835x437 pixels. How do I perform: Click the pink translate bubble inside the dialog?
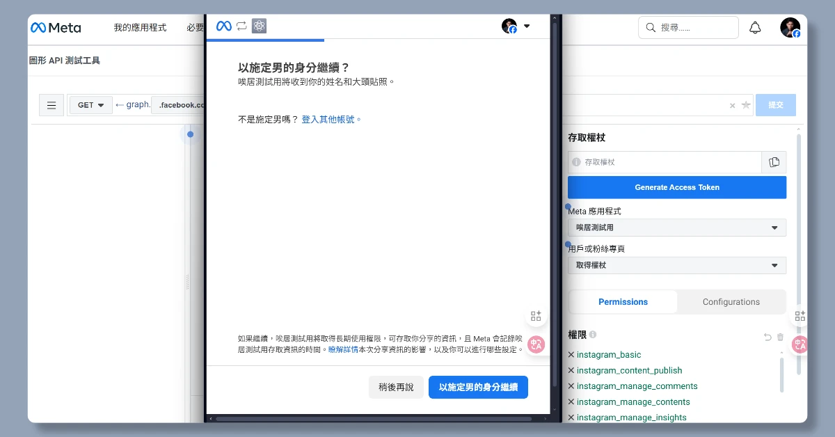536,344
